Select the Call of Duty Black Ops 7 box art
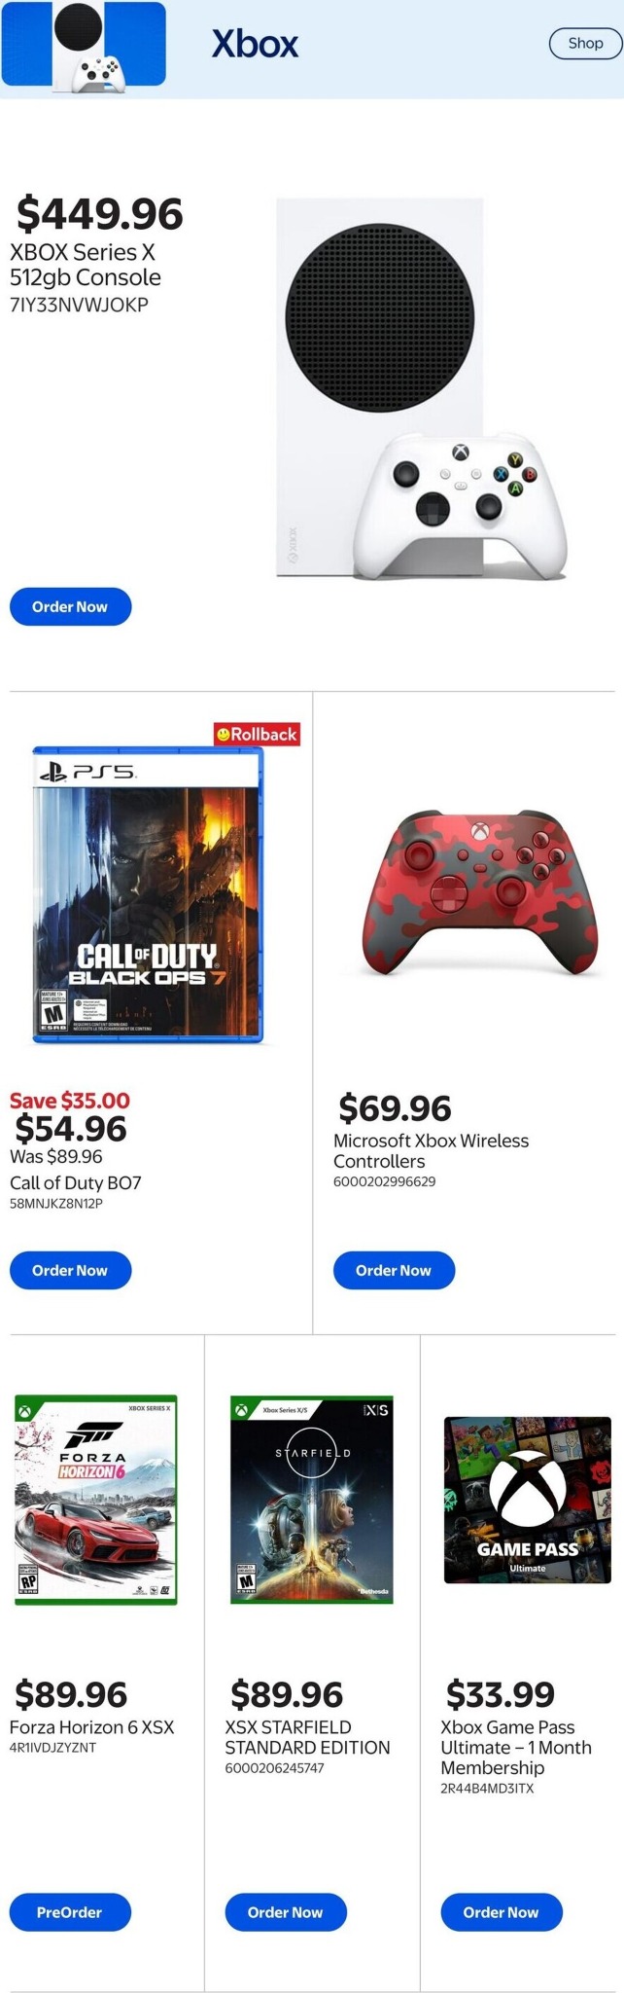This screenshot has width=624, height=1993. [x=151, y=895]
